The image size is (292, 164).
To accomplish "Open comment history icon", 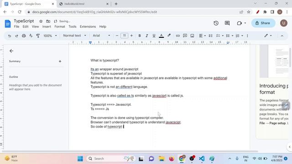I will (227, 23).
